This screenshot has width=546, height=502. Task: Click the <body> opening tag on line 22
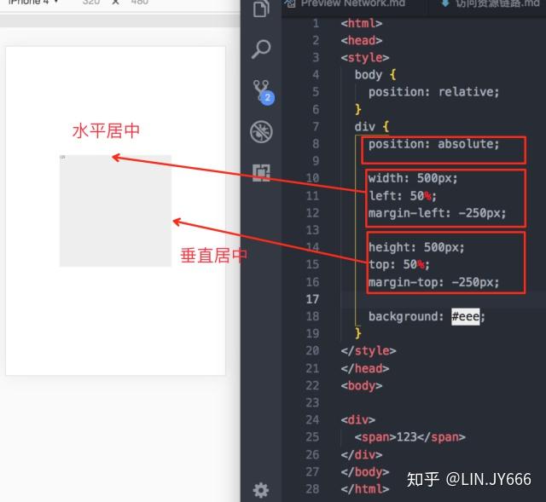tap(362, 385)
